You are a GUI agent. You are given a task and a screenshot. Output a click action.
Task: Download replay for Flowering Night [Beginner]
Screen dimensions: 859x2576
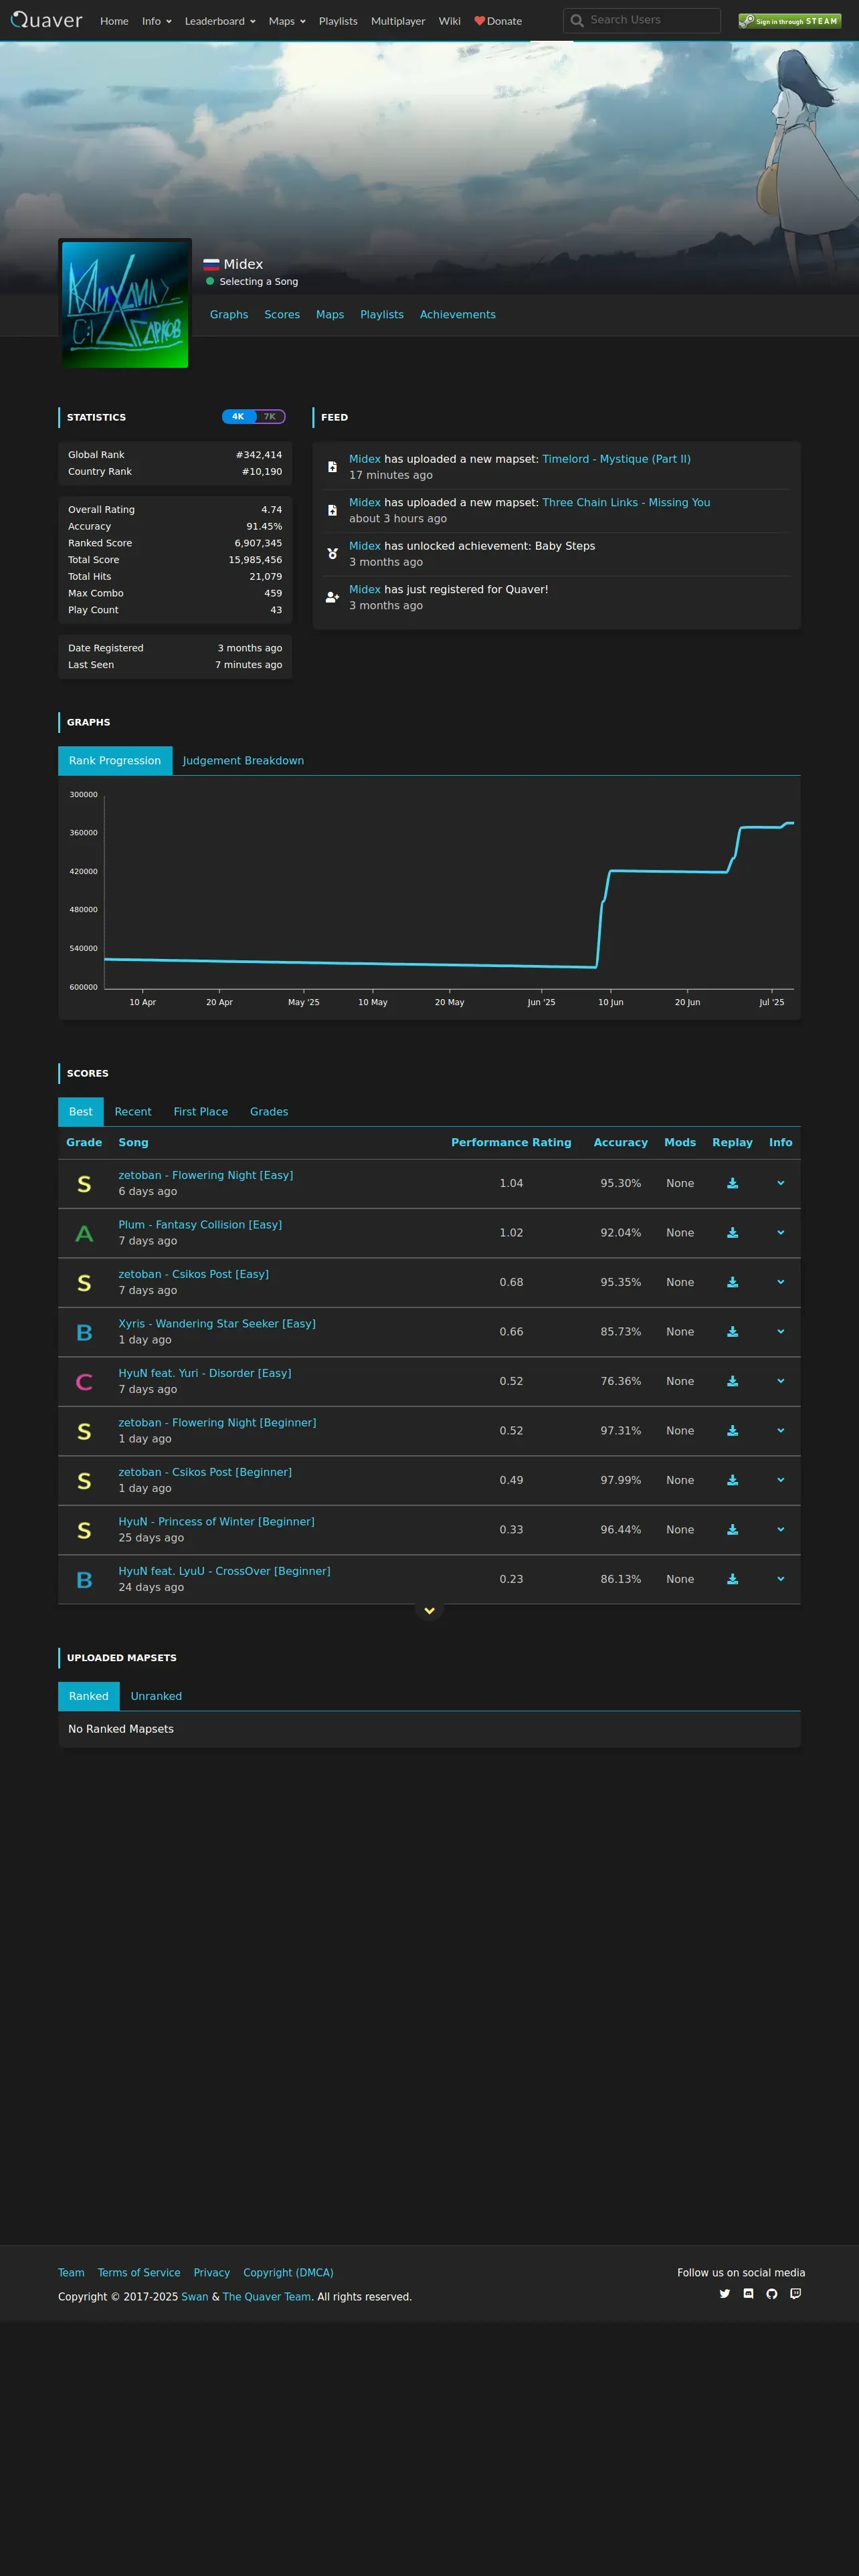pyautogui.click(x=732, y=1431)
